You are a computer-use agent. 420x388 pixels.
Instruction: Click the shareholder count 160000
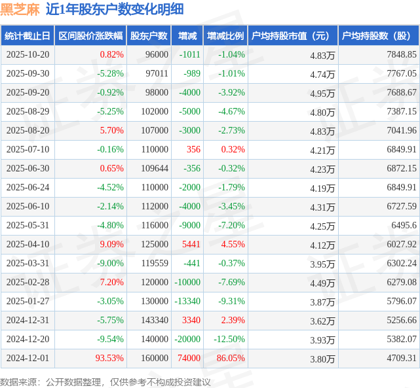click(x=155, y=359)
